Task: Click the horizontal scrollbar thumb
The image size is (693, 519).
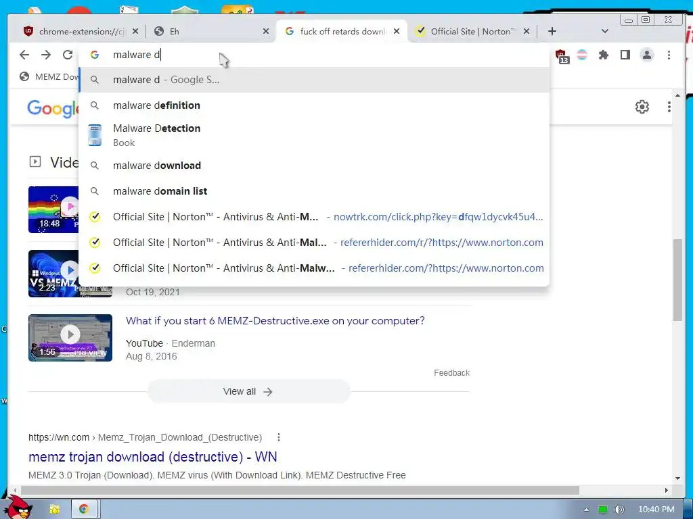Action: tap(300, 491)
